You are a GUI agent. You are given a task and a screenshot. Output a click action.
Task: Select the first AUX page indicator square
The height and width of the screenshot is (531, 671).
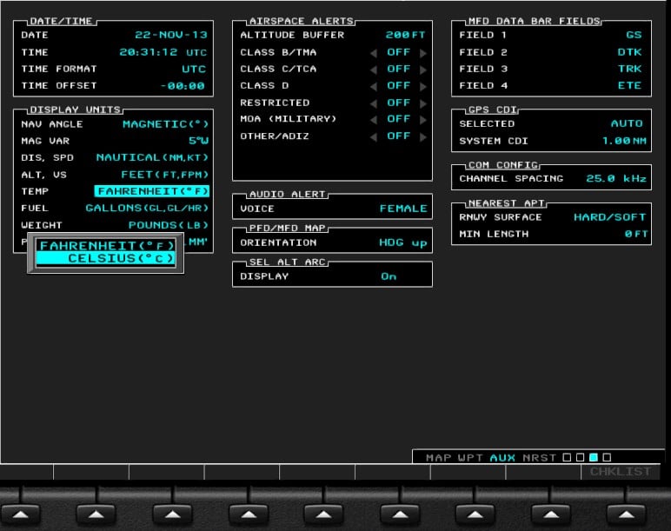point(567,457)
